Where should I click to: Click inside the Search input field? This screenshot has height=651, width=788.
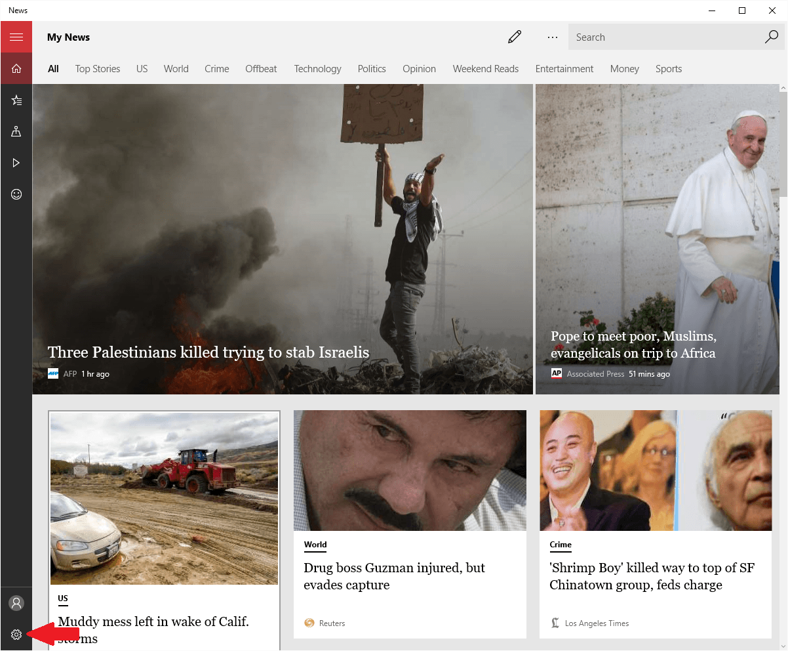coord(662,37)
